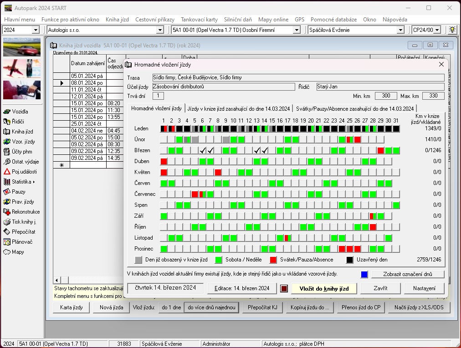Toggle the checked day 7 in Březen
461x348 pixels.
click(x=210, y=150)
